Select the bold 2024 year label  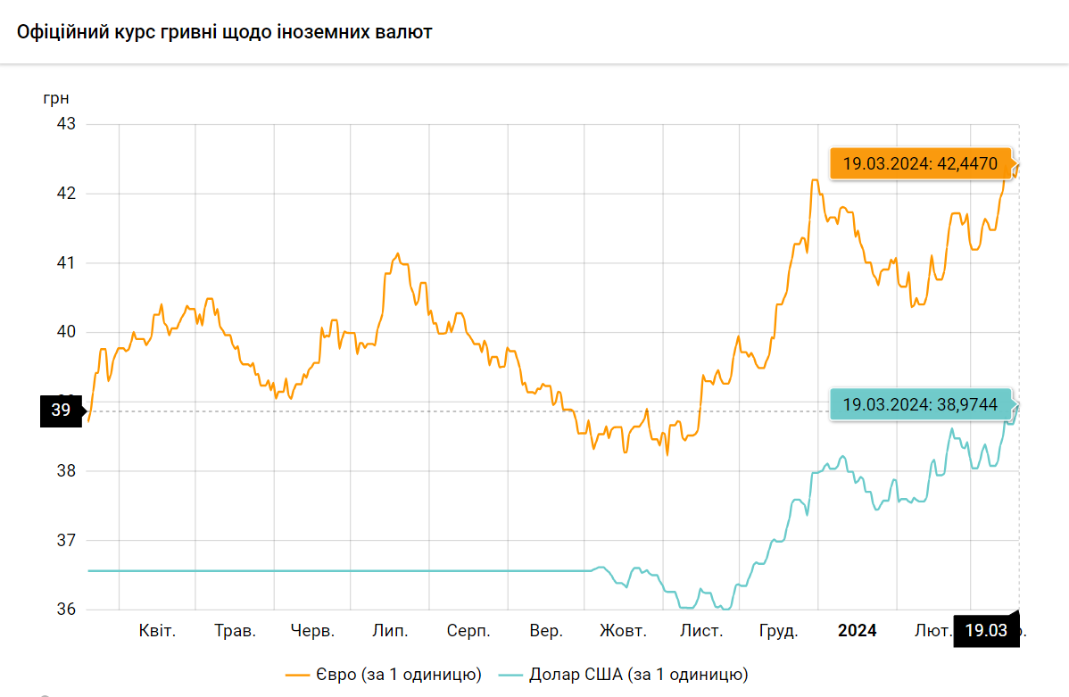tap(857, 631)
